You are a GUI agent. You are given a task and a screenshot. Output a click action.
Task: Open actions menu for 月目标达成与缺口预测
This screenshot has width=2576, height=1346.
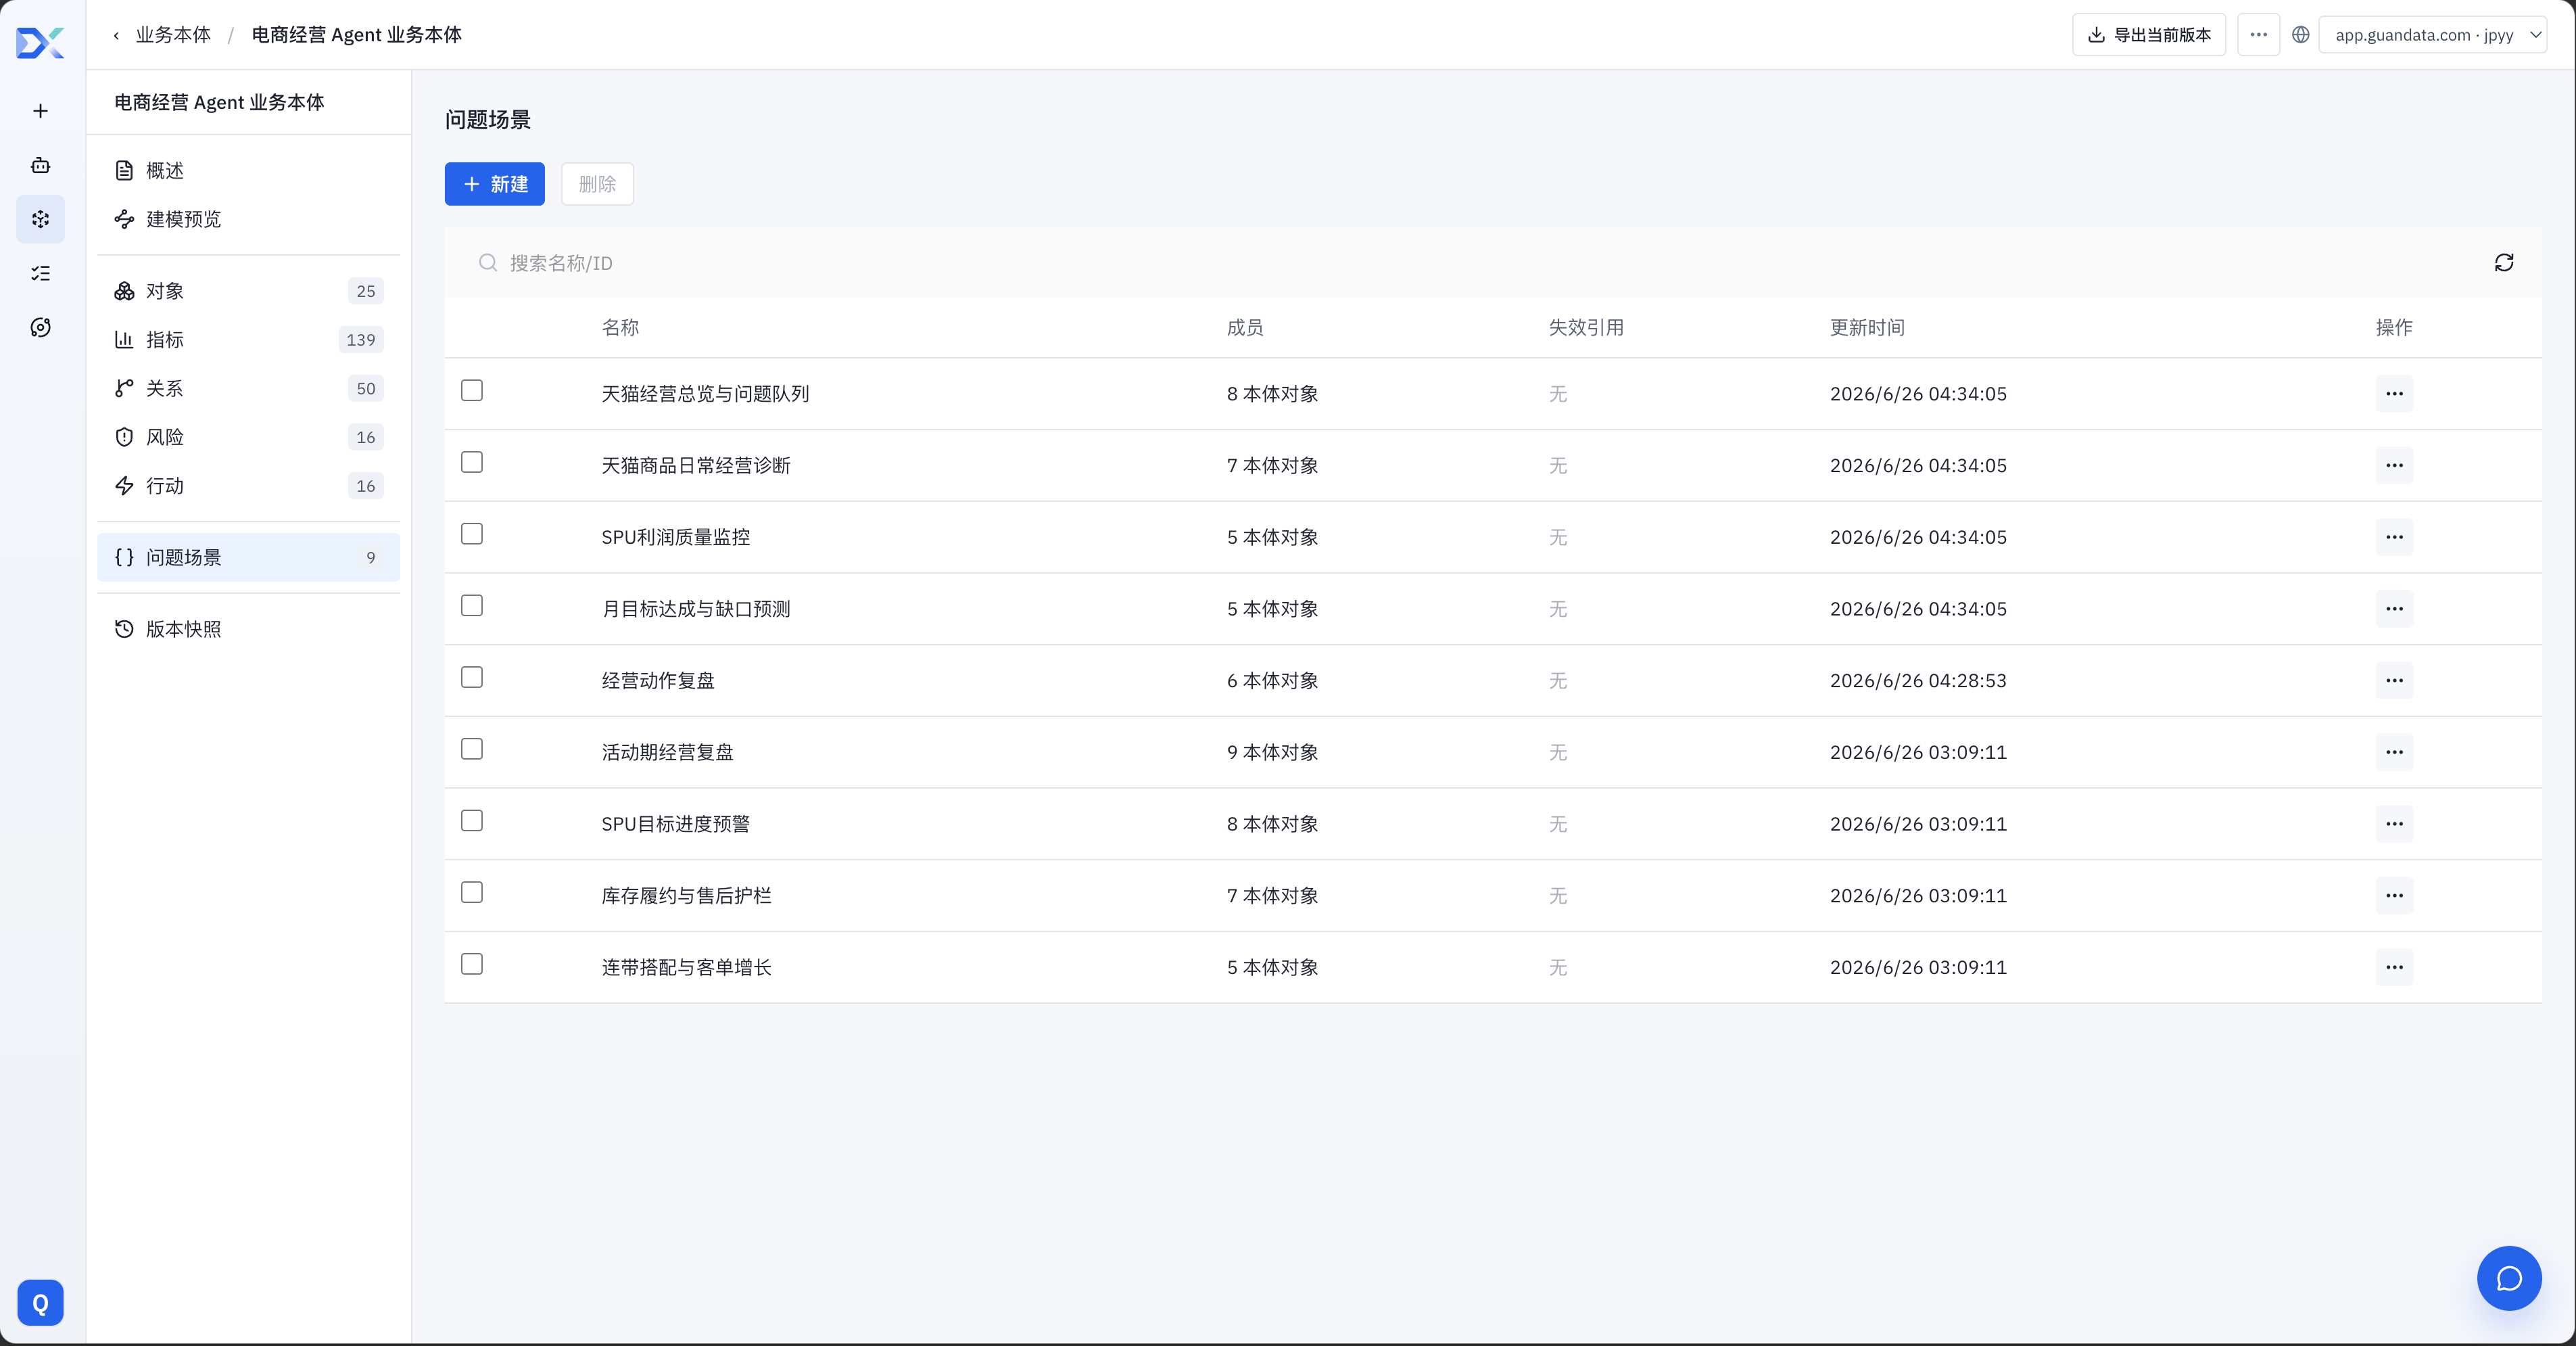[2394, 609]
